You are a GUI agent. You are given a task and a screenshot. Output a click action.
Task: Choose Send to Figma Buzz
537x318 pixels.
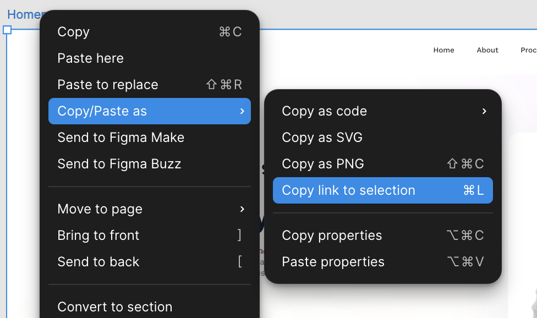coord(119,164)
